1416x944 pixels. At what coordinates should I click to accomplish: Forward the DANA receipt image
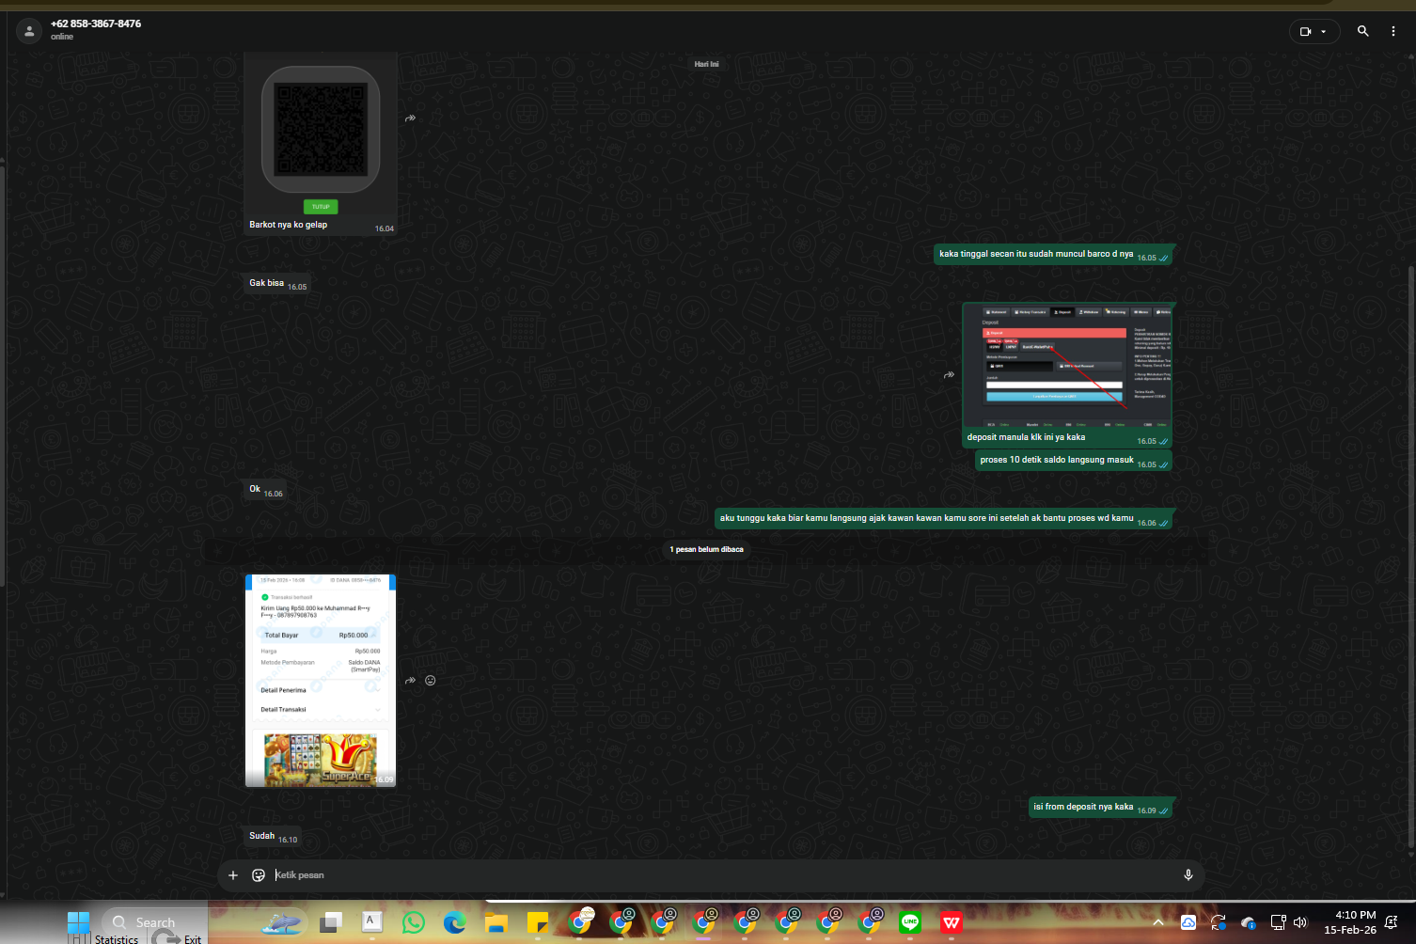click(410, 680)
